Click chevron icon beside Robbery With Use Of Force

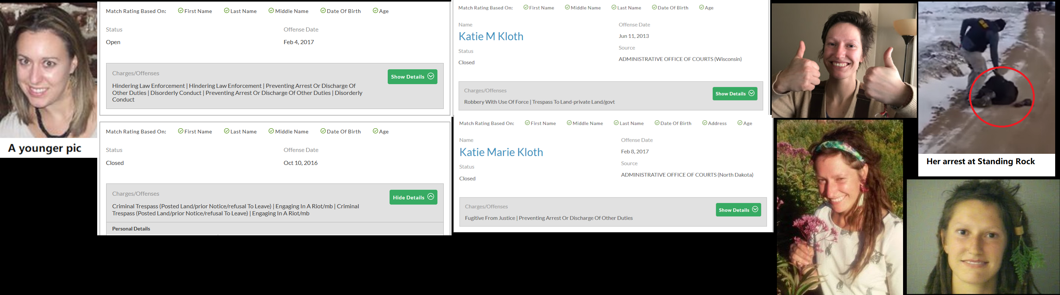751,93
